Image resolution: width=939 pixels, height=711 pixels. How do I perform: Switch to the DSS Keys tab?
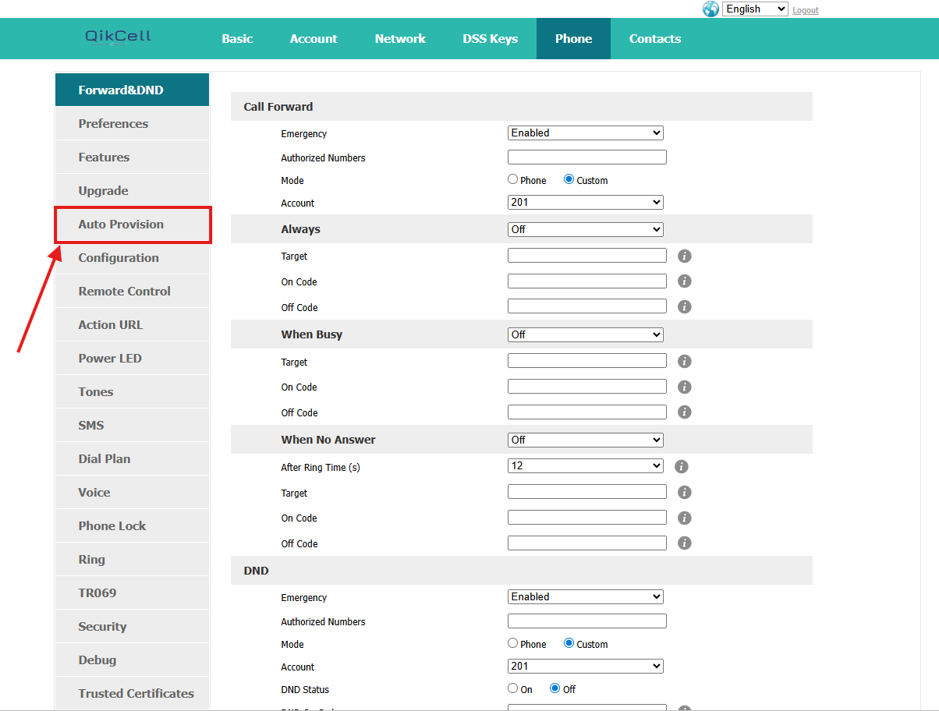490,39
